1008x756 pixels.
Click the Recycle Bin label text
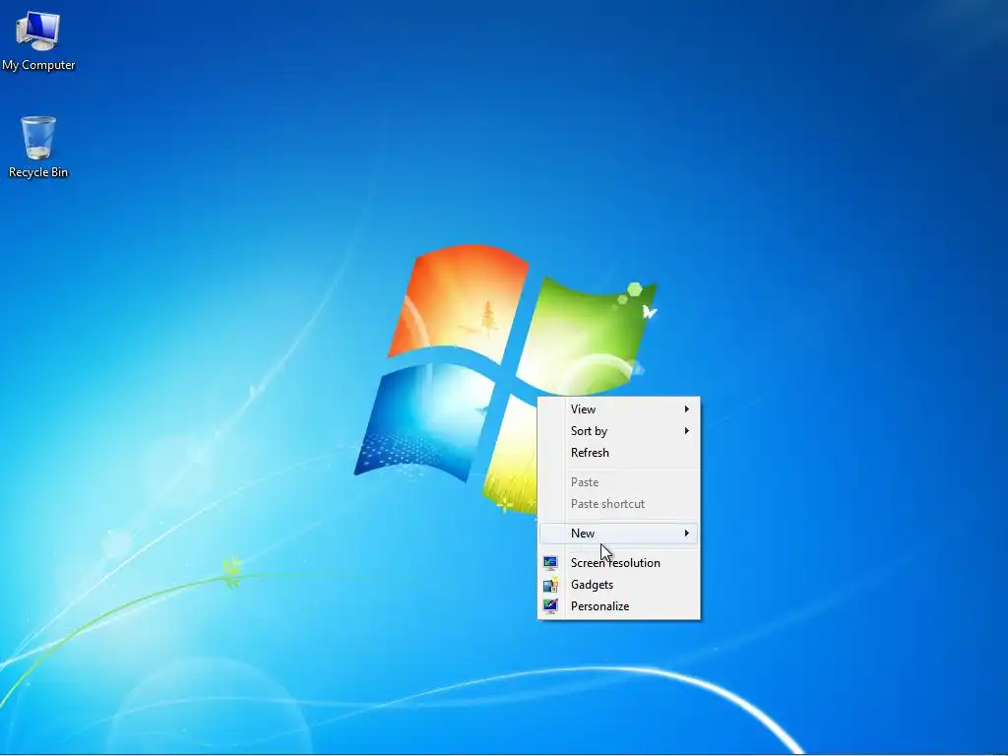point(38,172)
